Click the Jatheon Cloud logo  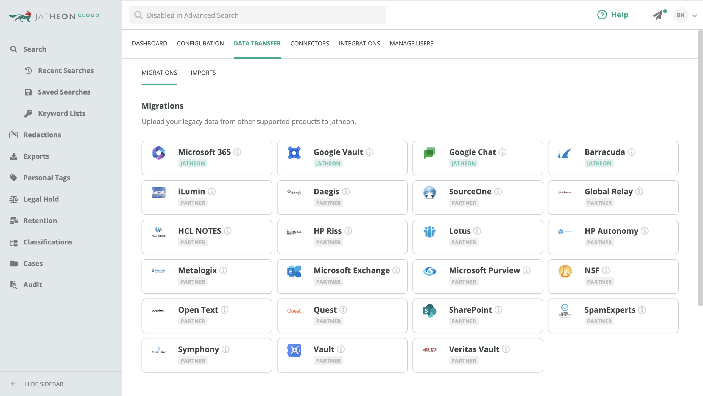pos(54,16)
